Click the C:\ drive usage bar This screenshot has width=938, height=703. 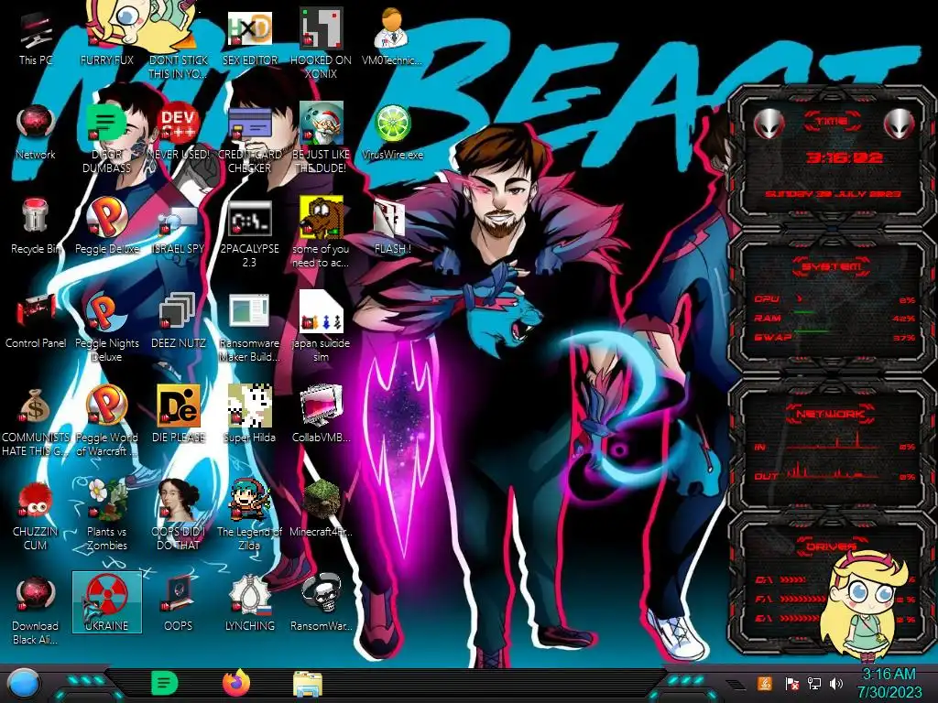(792, 579)
